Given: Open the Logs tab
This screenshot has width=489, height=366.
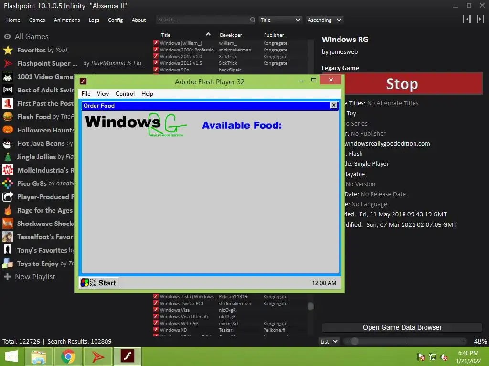Looking at the screenshot, I should point(94,20).
